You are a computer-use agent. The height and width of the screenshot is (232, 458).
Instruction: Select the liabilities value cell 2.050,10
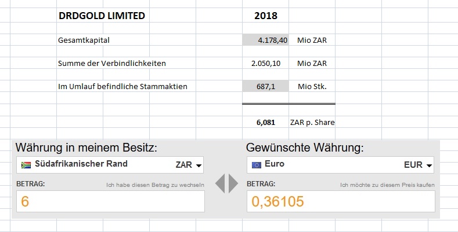[265, 63]
